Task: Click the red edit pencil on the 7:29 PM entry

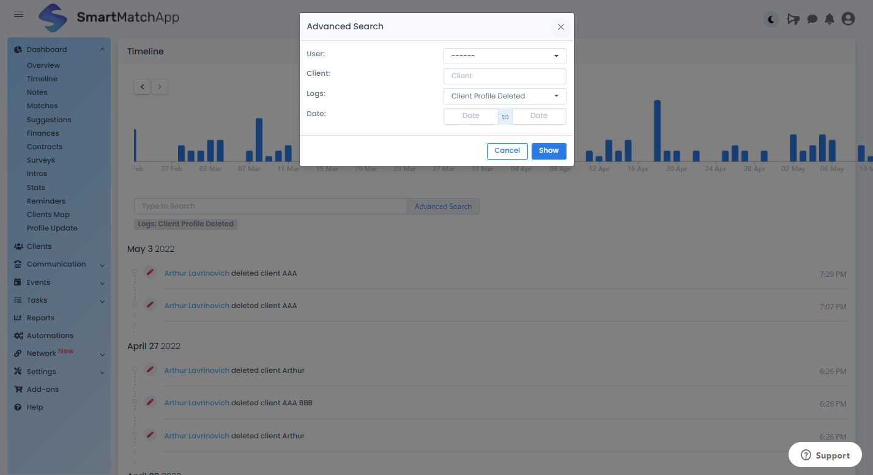Action: pos(150,271)
